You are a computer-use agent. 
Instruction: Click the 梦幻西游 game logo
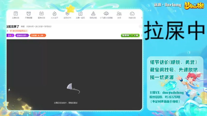point(194,5)
